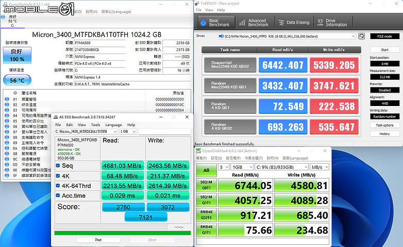The width and height of the screenshot is (403, 247).
Task: Select the C: disk status icon in CrystalDiskInfo
Action: tap(3, 17)
